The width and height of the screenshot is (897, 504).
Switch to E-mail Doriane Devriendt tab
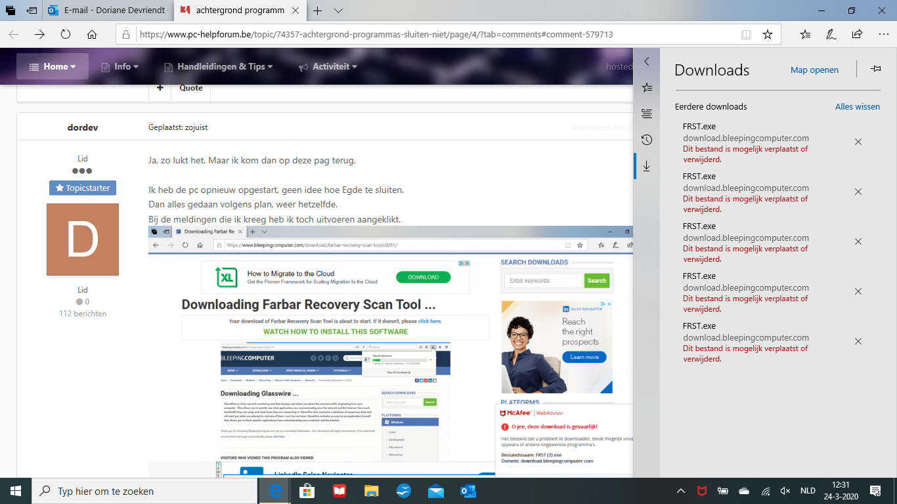tap(108, 10)
